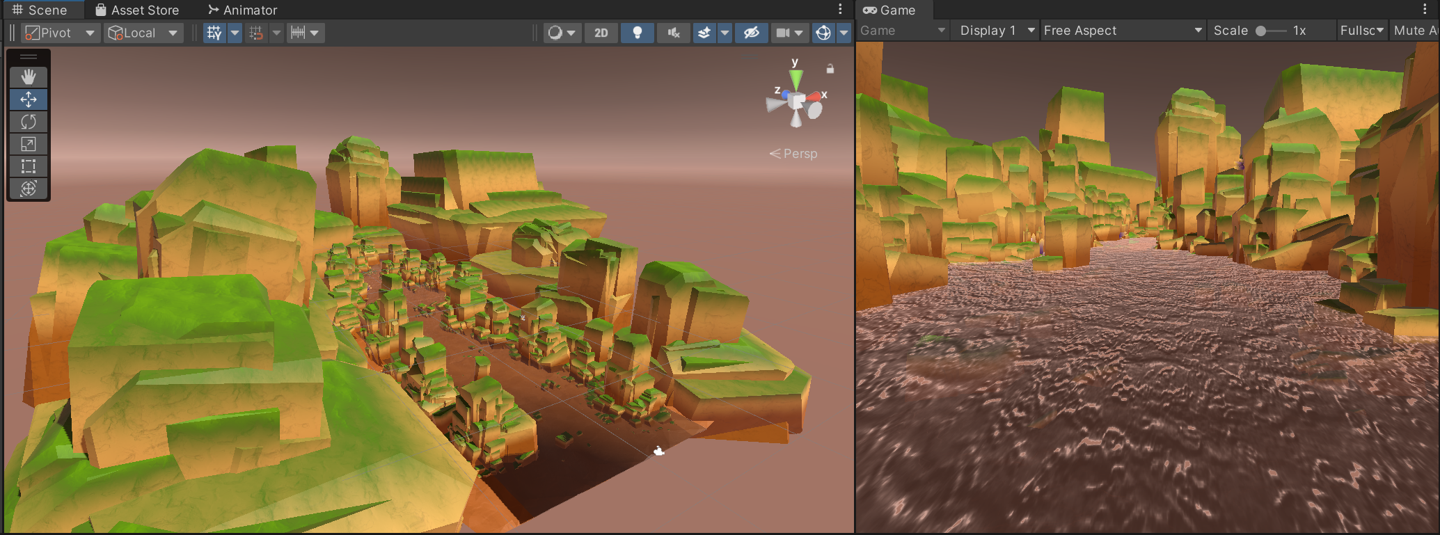Select the Scale tool
1440x535 pixels.
click(29, 144)
